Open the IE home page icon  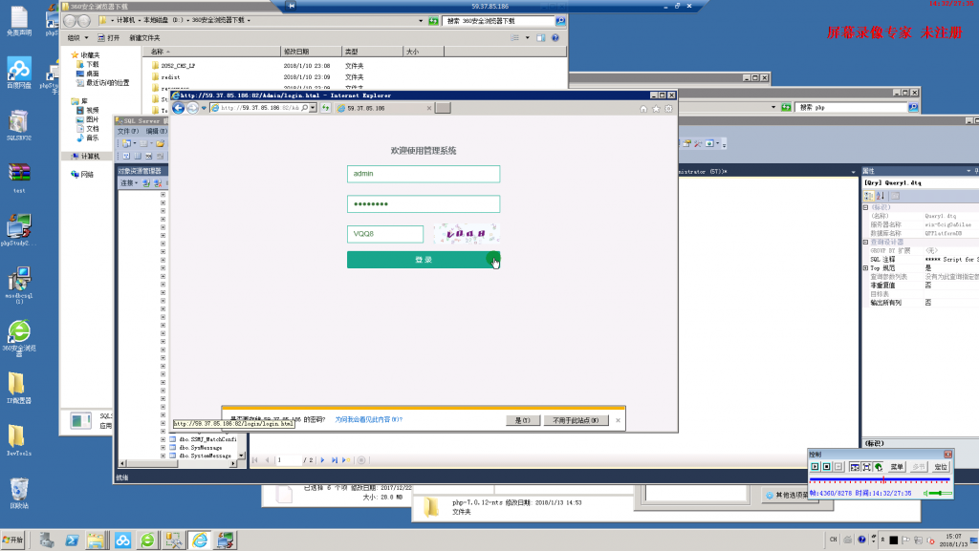coord(643,109)
